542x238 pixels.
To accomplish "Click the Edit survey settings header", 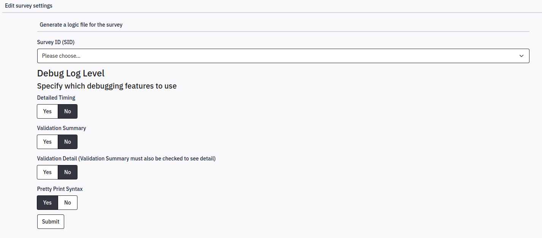I will tap(28, 6).
